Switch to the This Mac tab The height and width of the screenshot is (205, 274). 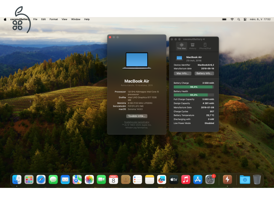[182, 46]
